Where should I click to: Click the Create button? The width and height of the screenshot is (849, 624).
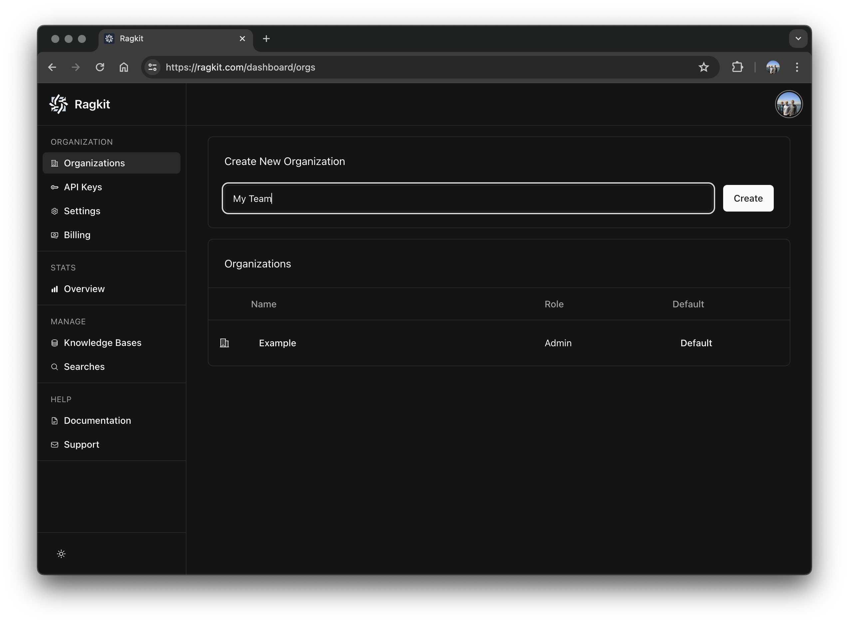pyautogui.click(x=748, y=198)
